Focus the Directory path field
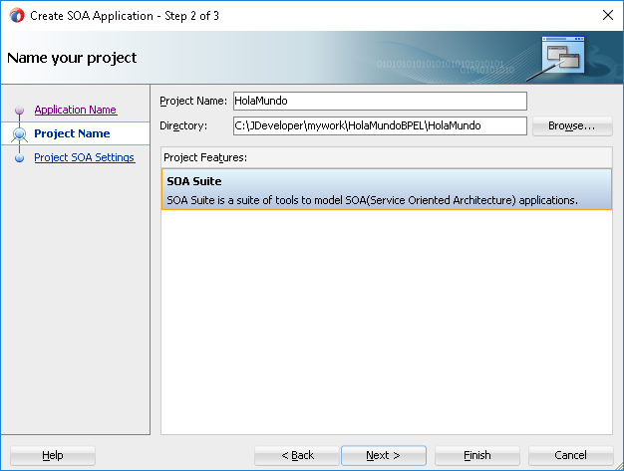Viewport: 624px width, 471px height. (x=380, y=125)
